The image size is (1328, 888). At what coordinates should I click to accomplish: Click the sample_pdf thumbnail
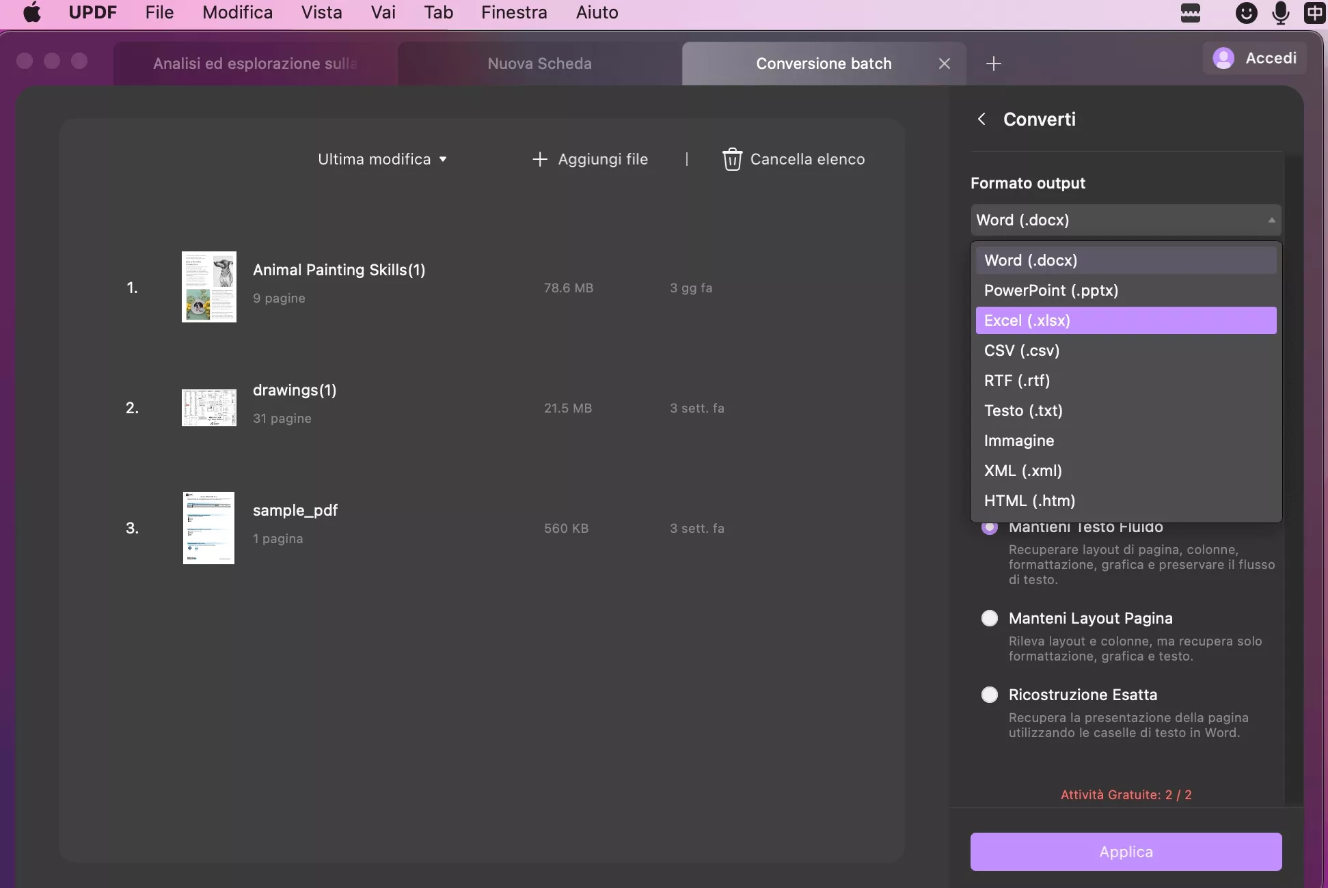tap(208, 528)
